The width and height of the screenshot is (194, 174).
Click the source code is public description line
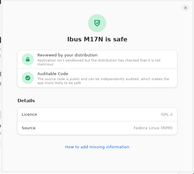coord(103,79)
